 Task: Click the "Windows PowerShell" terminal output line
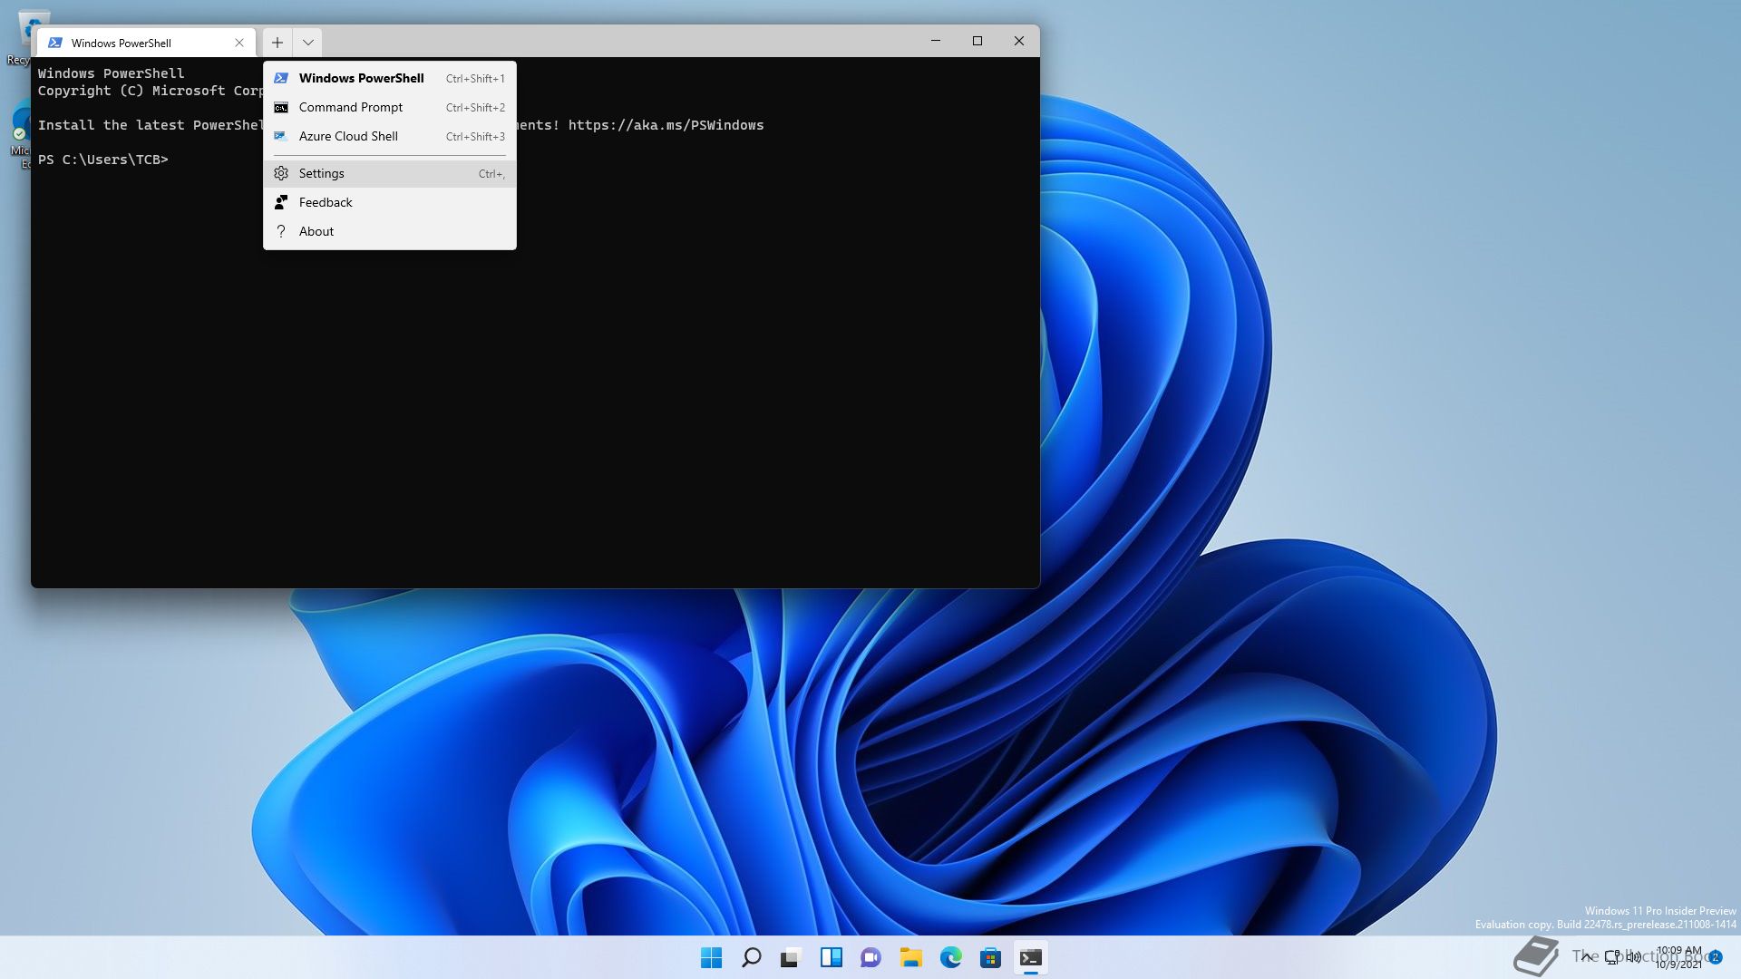point(112,73)
